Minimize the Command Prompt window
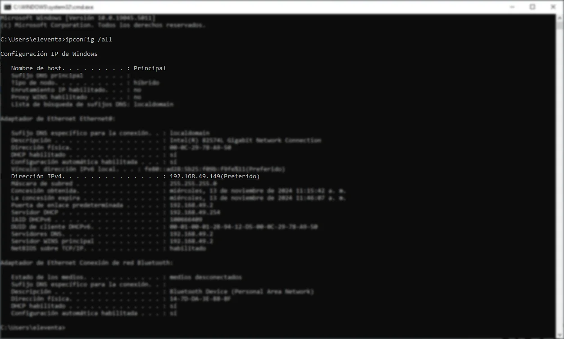The height and width of the screenshot is (339, 564). (x=512, y=7)
